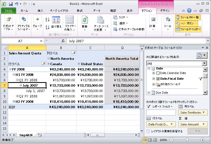Toggle the Field List button
The image size is (211, 144).
(x=188, y=17)
